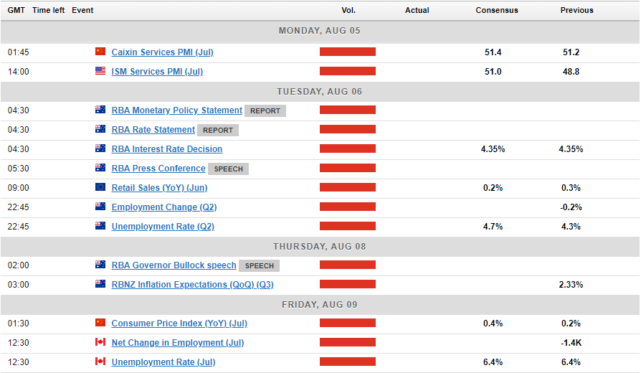Screen dimensions: 641x373
Task: Click the US flag beside ISM Services PMI
Action: pyautogui.click(x=100, y=71)
